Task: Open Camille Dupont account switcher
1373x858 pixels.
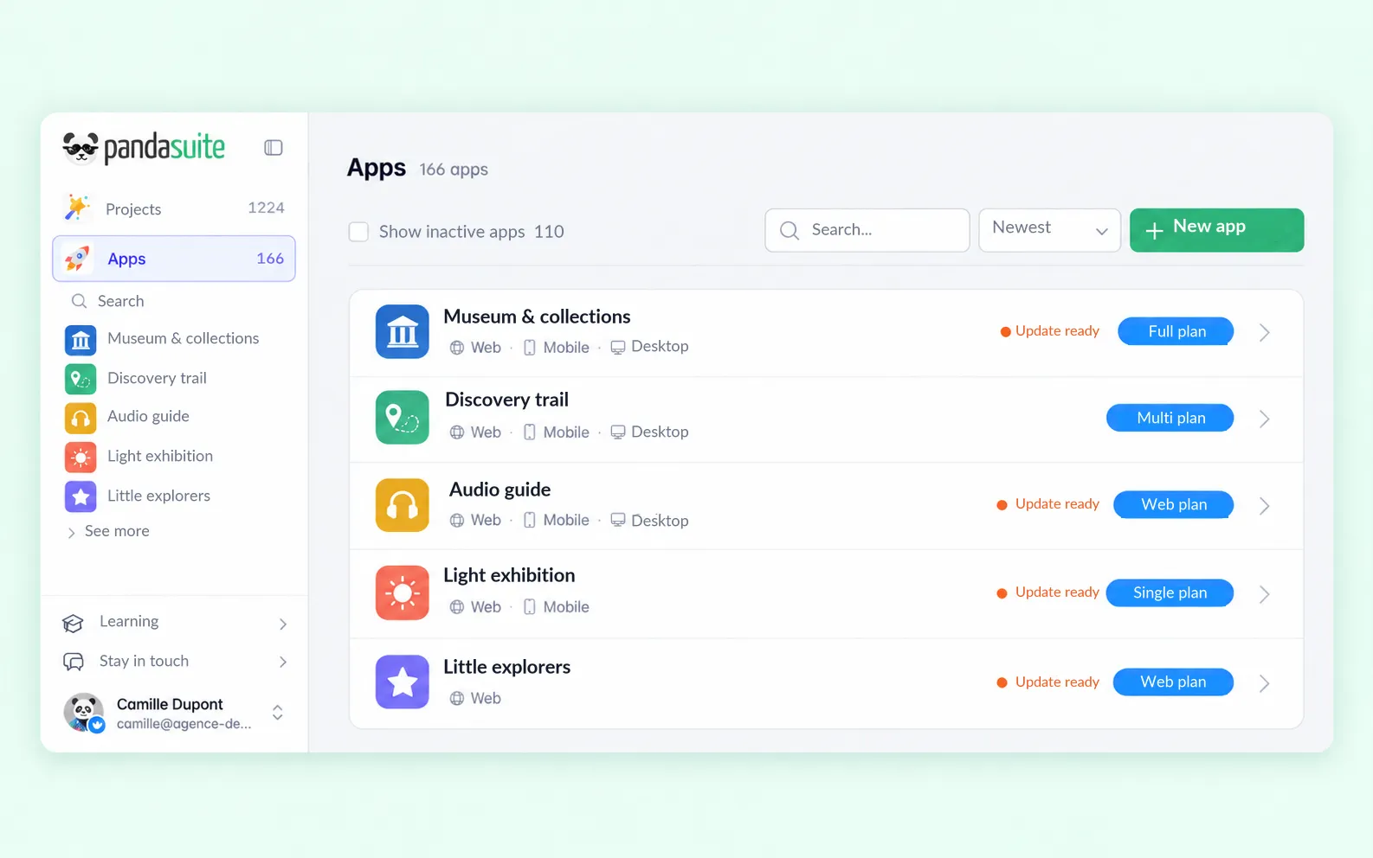Action: point(174,713)
